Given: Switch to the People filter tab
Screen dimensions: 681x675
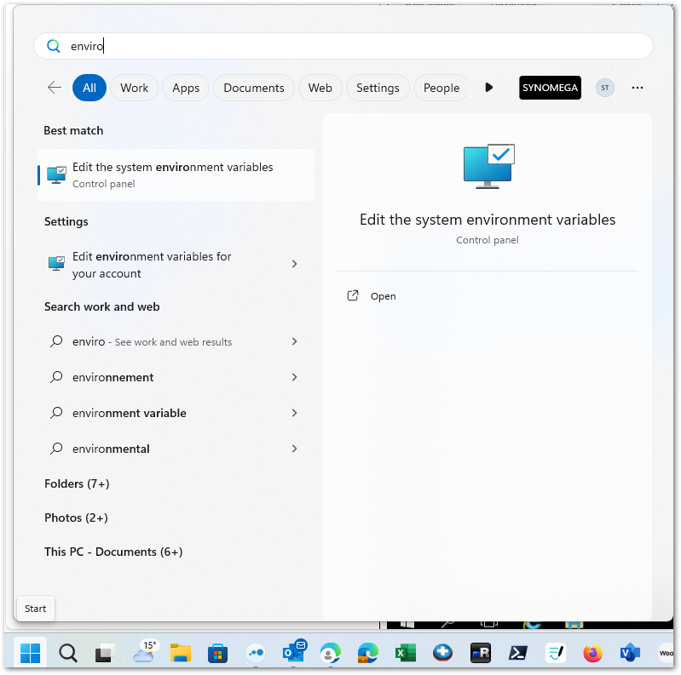Looking at the screenshot, I should pos(441,88).
